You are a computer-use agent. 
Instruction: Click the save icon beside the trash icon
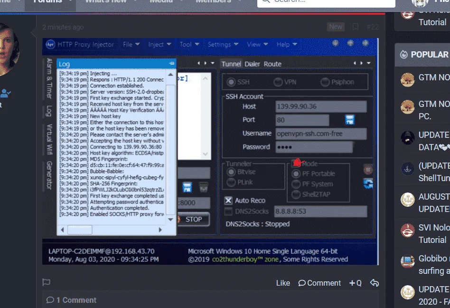pyautogui.click(x=187, y=187)
